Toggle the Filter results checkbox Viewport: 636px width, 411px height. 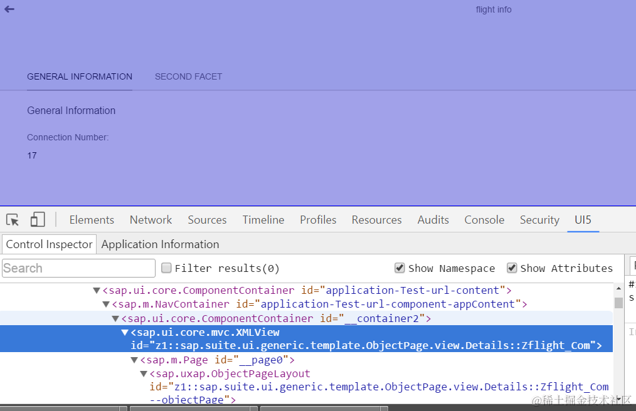coord(166,268)
